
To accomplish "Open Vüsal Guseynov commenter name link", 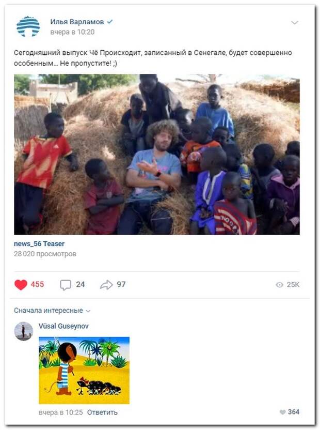I will tap(63, 326).
